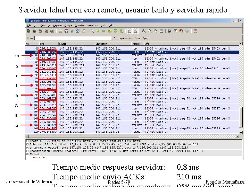250x187 pixels.
Task: Click the packet list horizontal scrollbar thumb
Action: (84, 136)
